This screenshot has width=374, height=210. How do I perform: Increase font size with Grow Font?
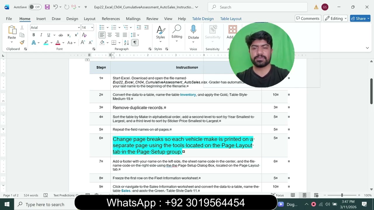click(x=83, y=43)
